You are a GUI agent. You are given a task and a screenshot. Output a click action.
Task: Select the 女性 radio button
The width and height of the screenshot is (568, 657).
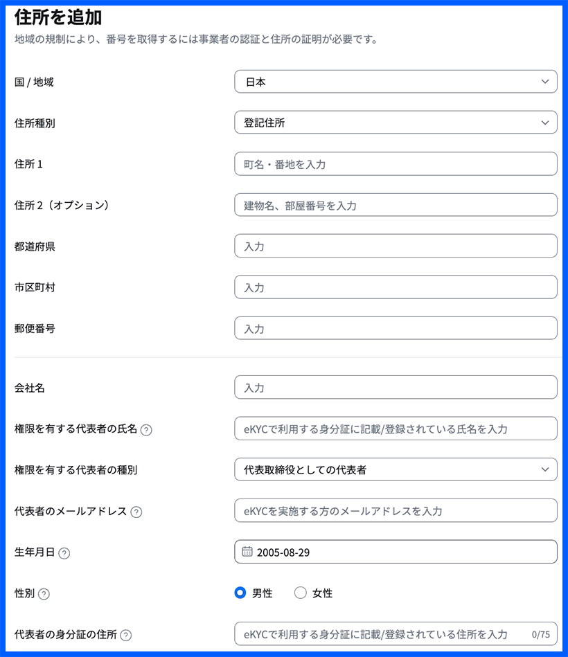pyautogui.click(x=301, y=593)
